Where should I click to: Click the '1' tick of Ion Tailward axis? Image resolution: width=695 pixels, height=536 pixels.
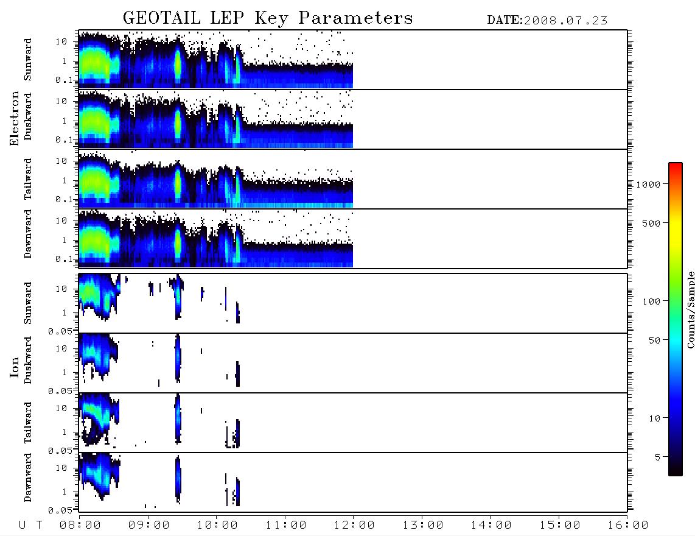[65, 432]
